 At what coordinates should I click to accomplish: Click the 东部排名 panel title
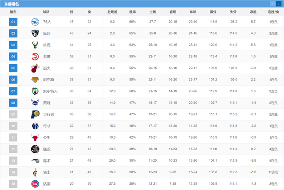point(12,4)
